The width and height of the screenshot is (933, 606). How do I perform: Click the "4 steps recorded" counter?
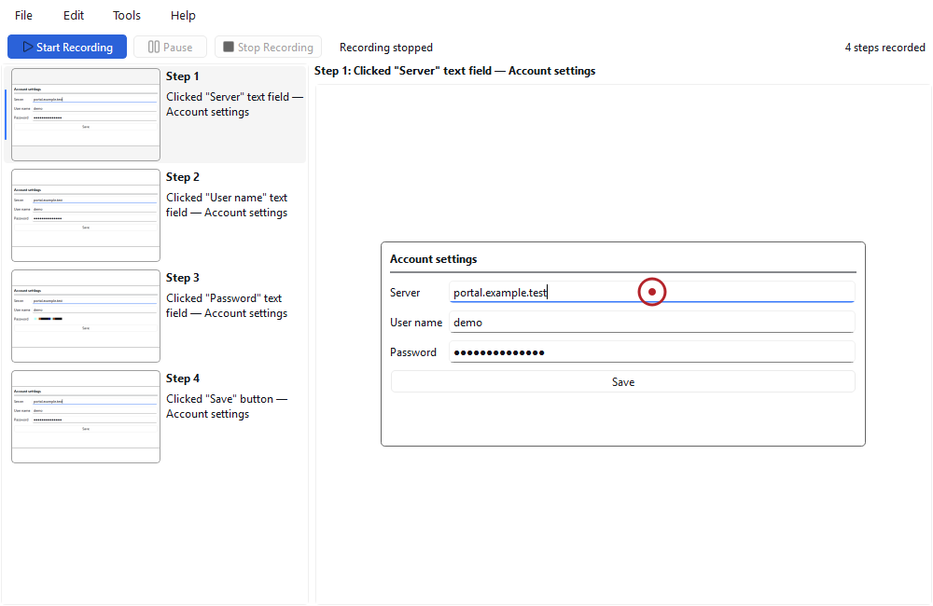pyautogui.click(x=884, y=48)
